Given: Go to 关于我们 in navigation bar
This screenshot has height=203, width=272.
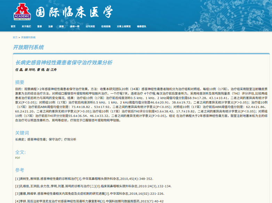Looking at the screenshot, I should tap(26, 26).
